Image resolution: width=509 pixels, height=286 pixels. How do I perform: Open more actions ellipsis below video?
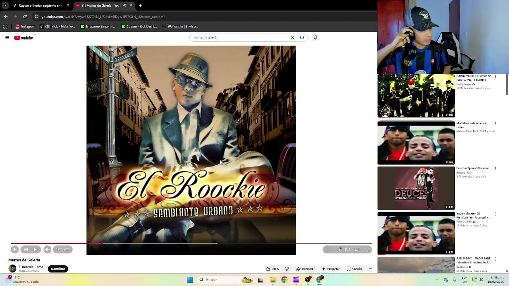(371, 269)
